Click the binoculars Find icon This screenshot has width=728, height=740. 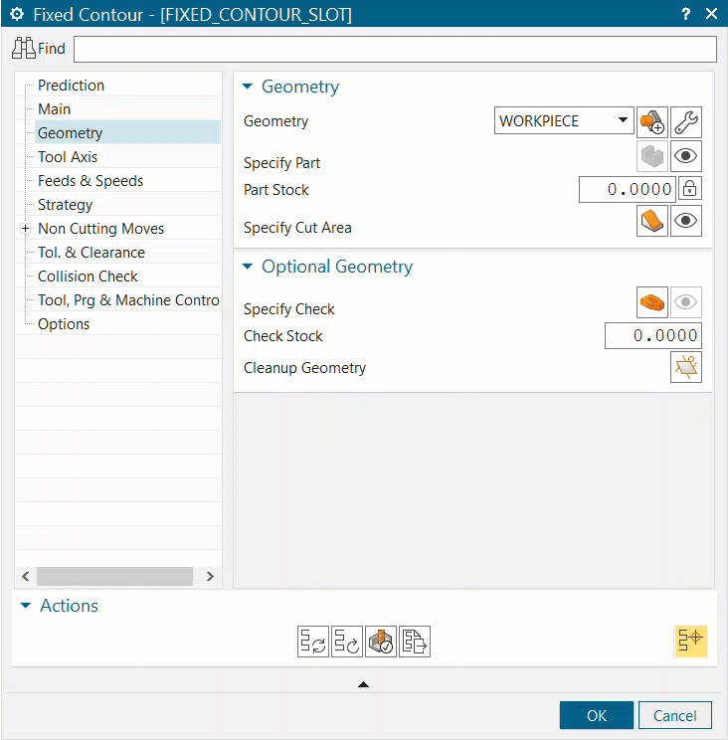click(24, 48)
